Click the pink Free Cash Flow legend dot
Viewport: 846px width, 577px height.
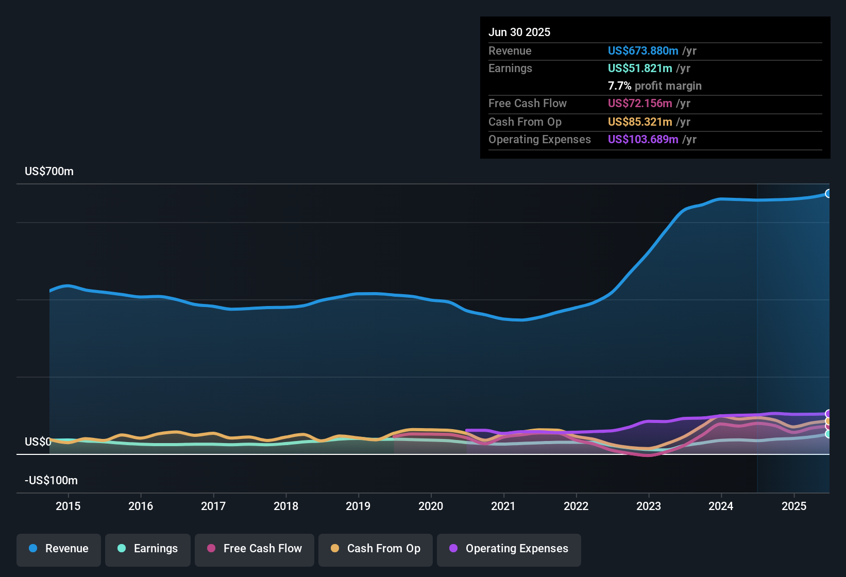[211, 548]
